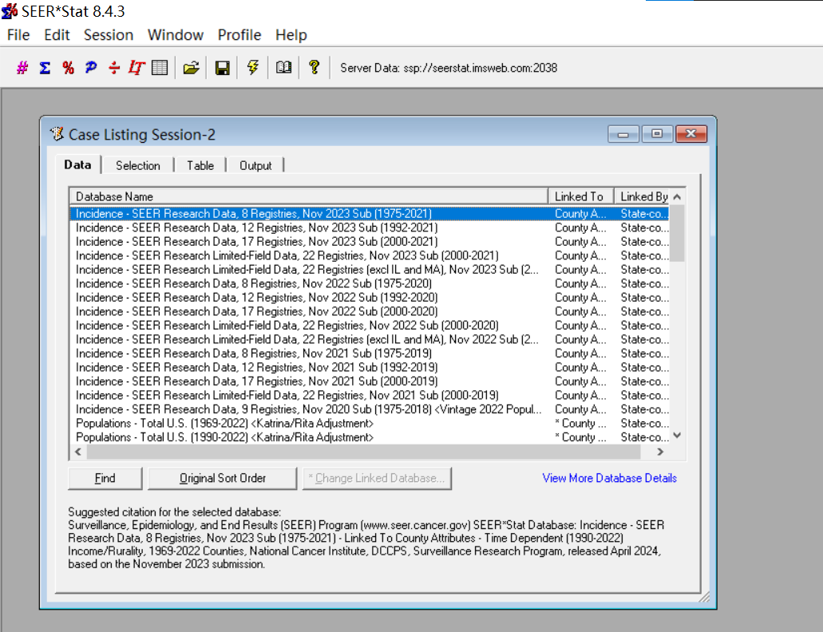Click the session window resize grip

[704, 597]
